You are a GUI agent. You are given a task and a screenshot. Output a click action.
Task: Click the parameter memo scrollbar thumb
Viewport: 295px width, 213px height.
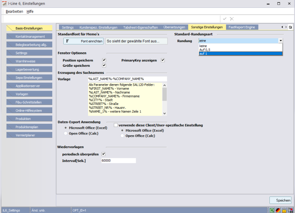(164, 94)
